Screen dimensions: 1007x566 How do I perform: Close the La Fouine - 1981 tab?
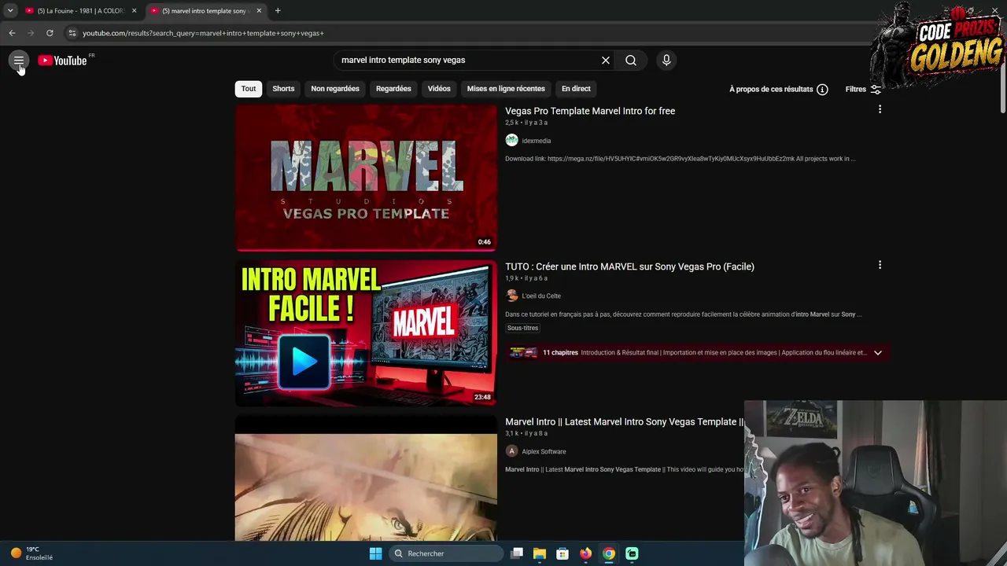tap(134, 11)
